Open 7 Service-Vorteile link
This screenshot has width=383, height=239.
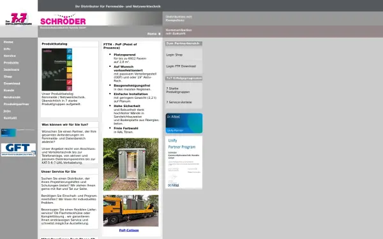[x=179, y=102]
